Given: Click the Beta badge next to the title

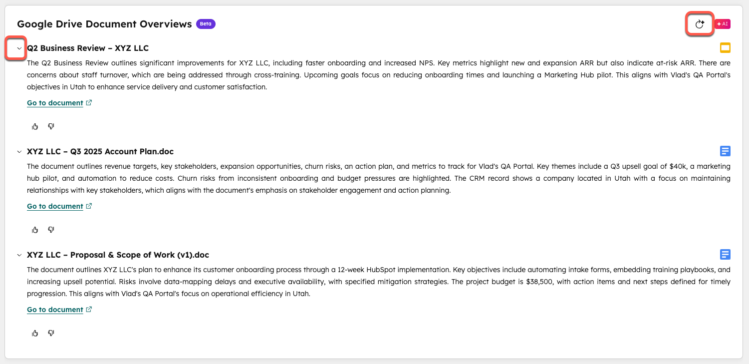Looking at the screenshot, I should click(x=206, y=24).
